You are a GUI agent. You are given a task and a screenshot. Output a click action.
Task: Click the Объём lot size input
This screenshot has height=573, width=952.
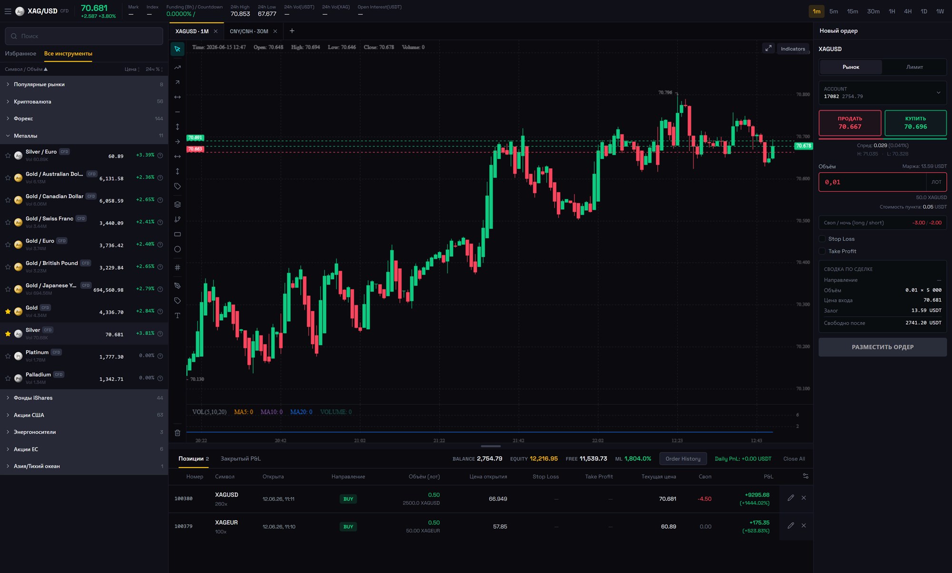[x=873, y=182]
